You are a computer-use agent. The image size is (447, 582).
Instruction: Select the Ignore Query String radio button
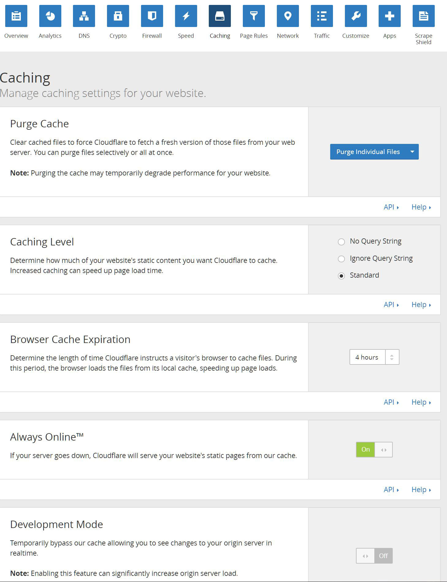(x=341, y=259)
